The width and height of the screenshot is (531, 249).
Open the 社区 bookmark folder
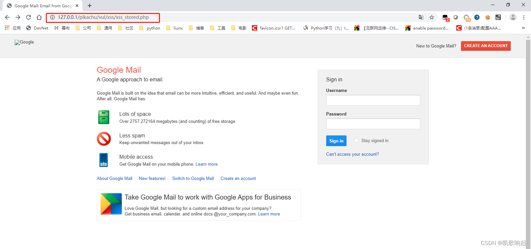click(x=126, y=28)
